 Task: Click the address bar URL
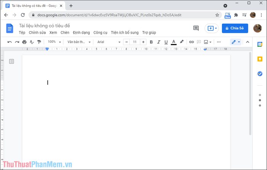coord(109,15)
